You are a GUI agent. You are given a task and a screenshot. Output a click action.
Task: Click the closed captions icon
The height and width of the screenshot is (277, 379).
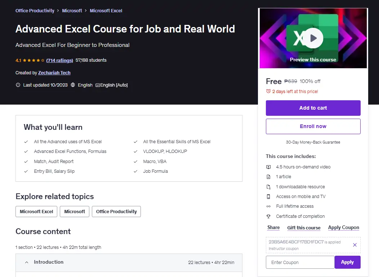tap(98, 85)
